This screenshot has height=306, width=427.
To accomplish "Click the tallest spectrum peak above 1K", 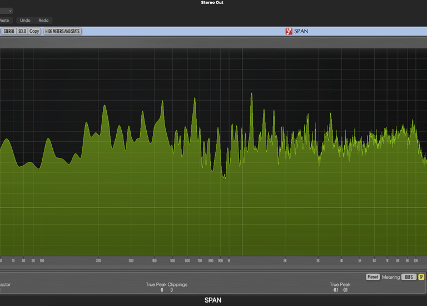I will click(251, 94).
